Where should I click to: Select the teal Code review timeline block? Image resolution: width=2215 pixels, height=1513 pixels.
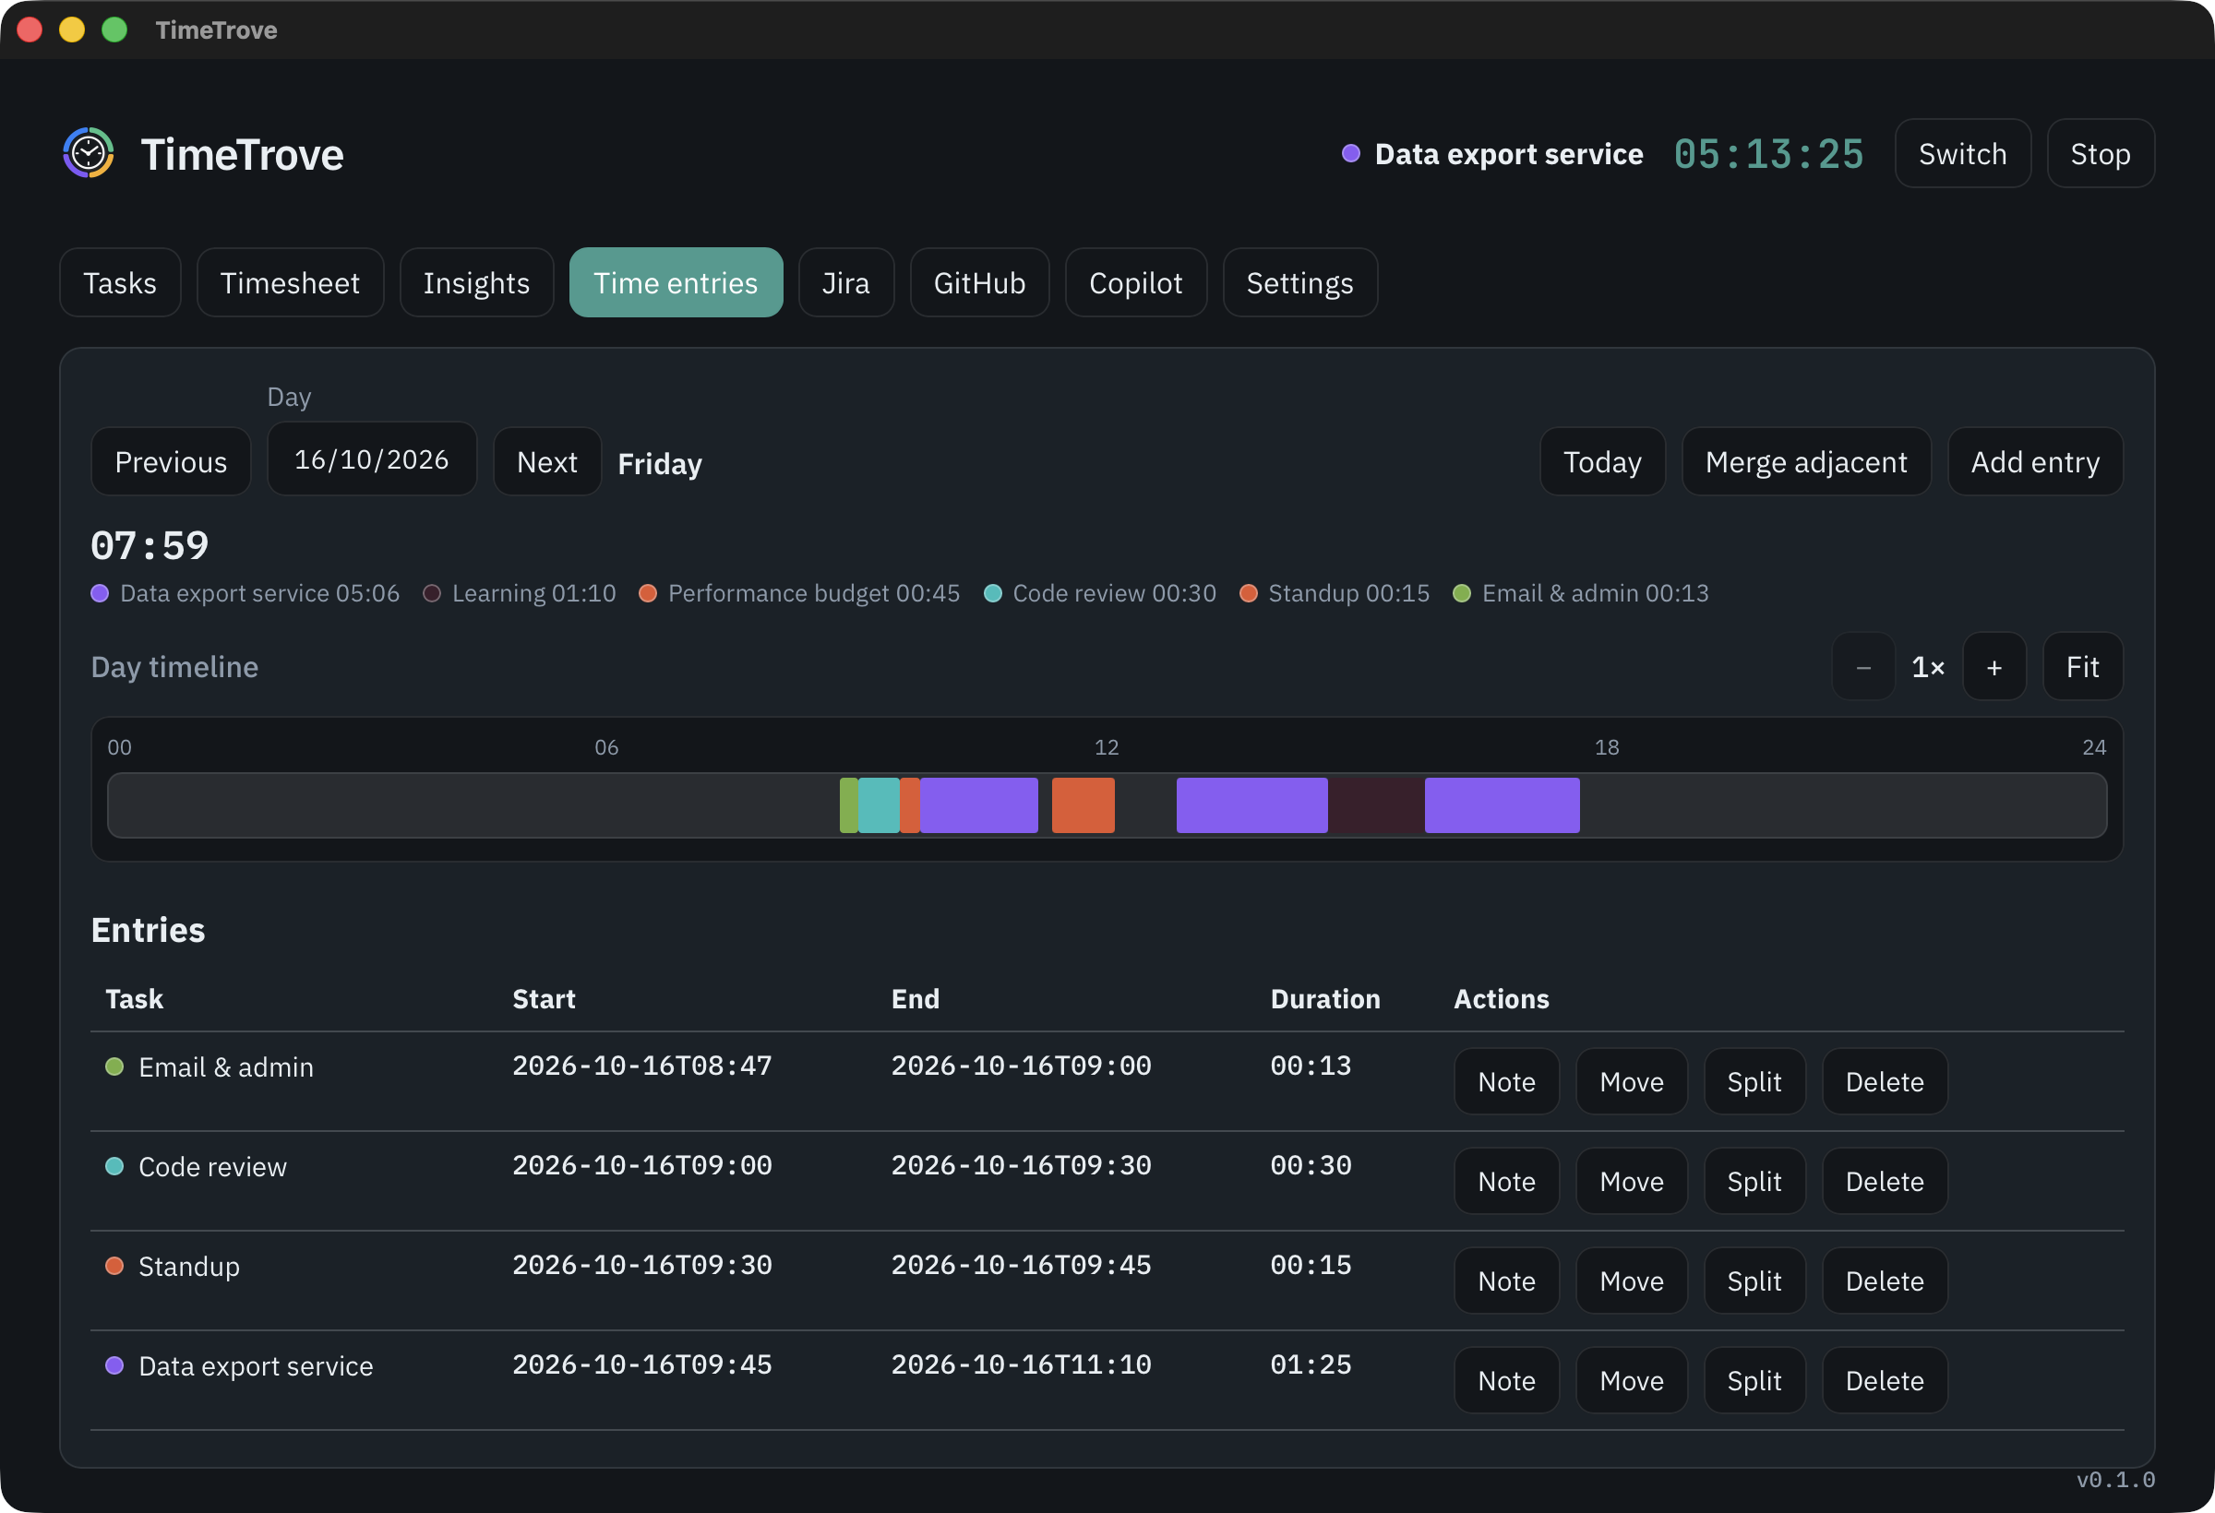pos(879,805)
